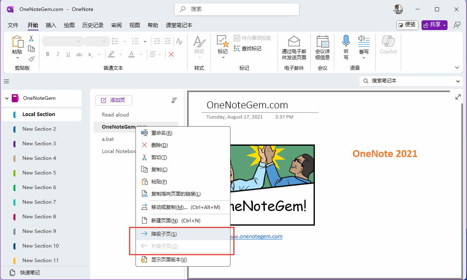
Task: Toggle the navigation pane hamburger button
Action: (6, 81)
